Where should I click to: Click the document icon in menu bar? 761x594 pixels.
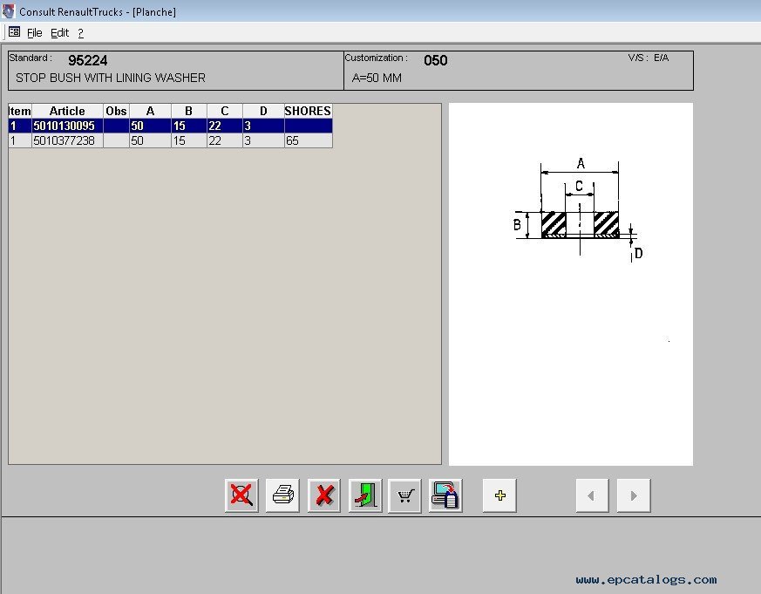click(x=14, y=32)
